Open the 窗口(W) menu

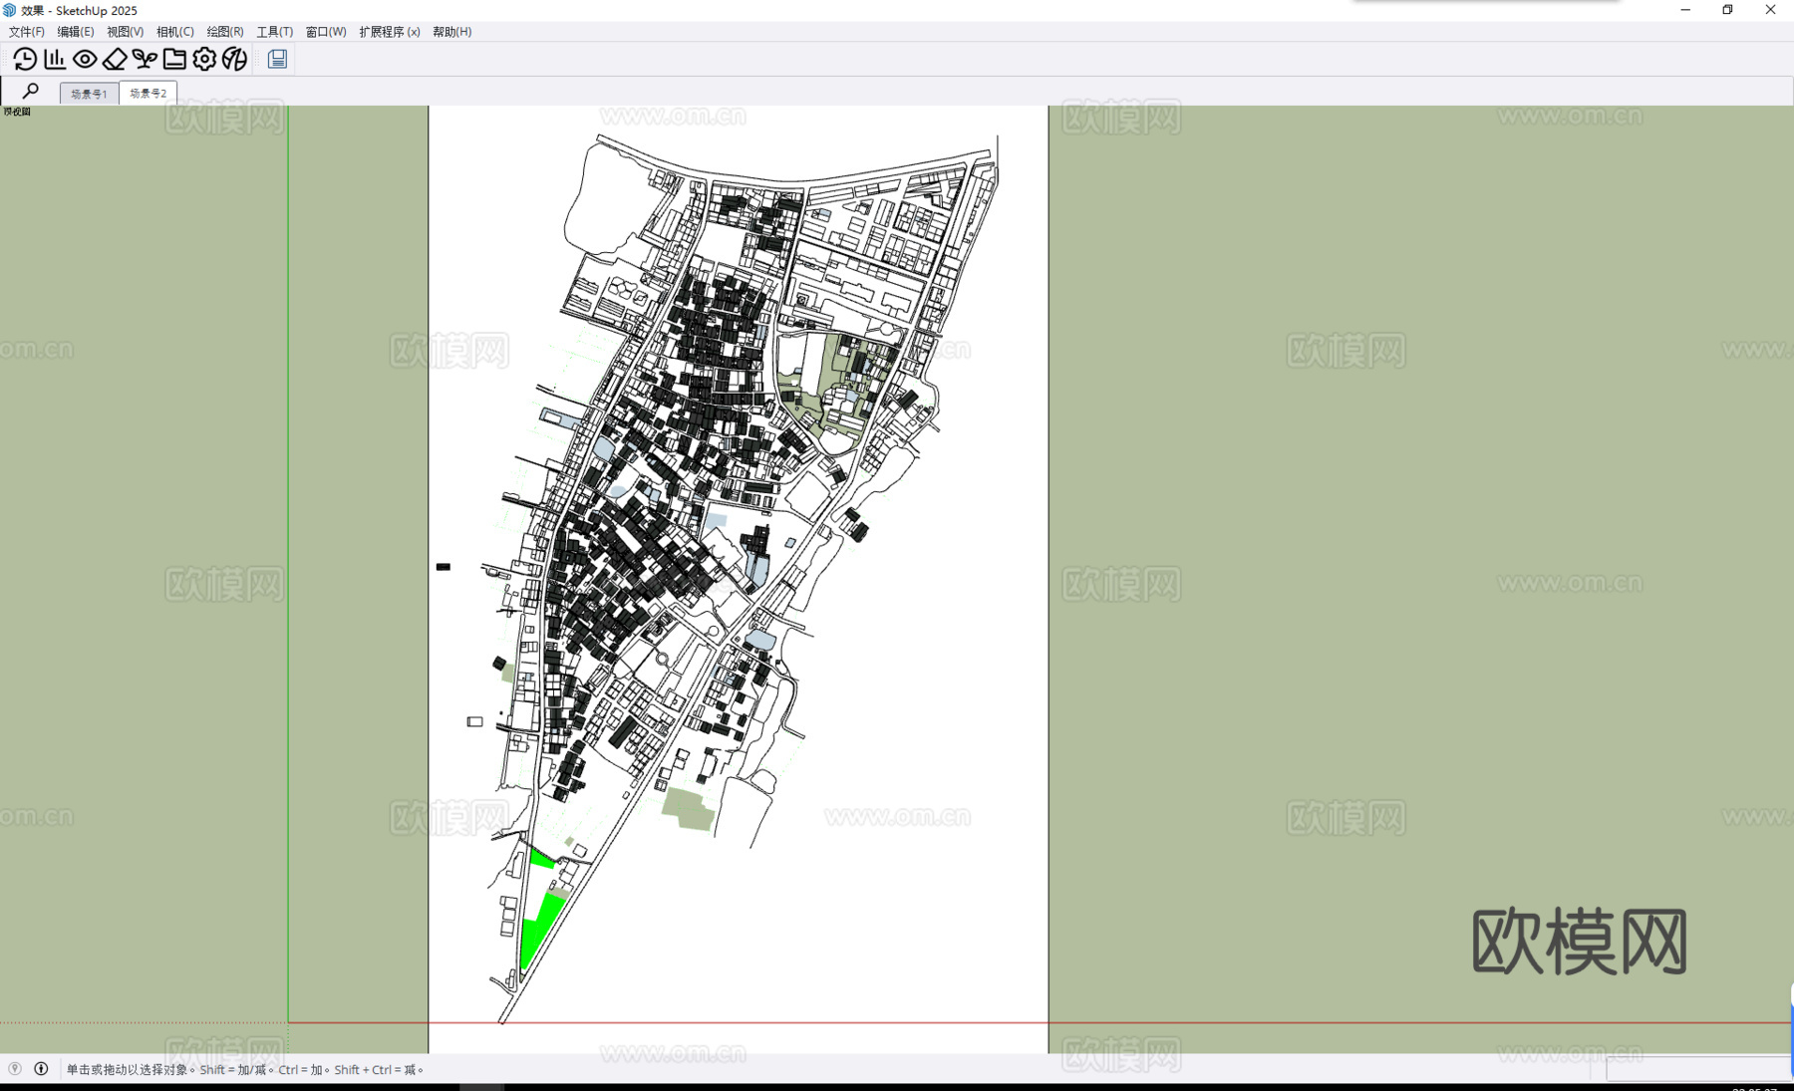pyautogui.click(x=326, y=32)
